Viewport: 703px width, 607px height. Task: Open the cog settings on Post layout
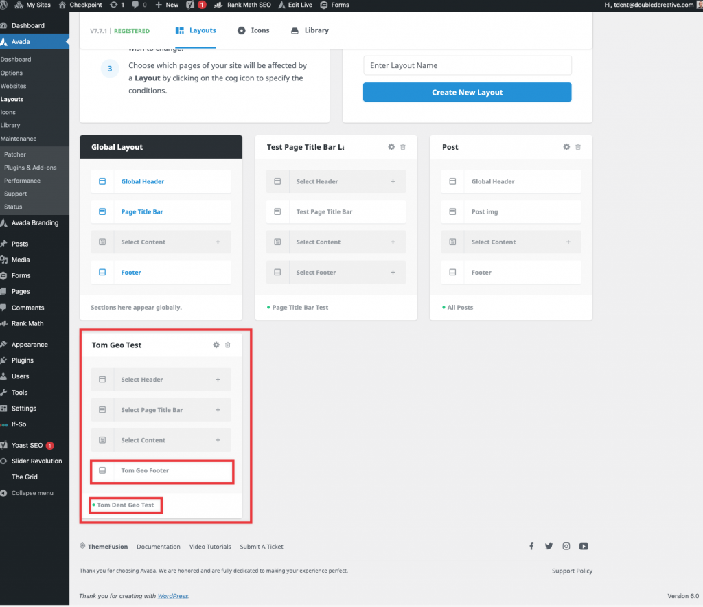tap(566, 147)
